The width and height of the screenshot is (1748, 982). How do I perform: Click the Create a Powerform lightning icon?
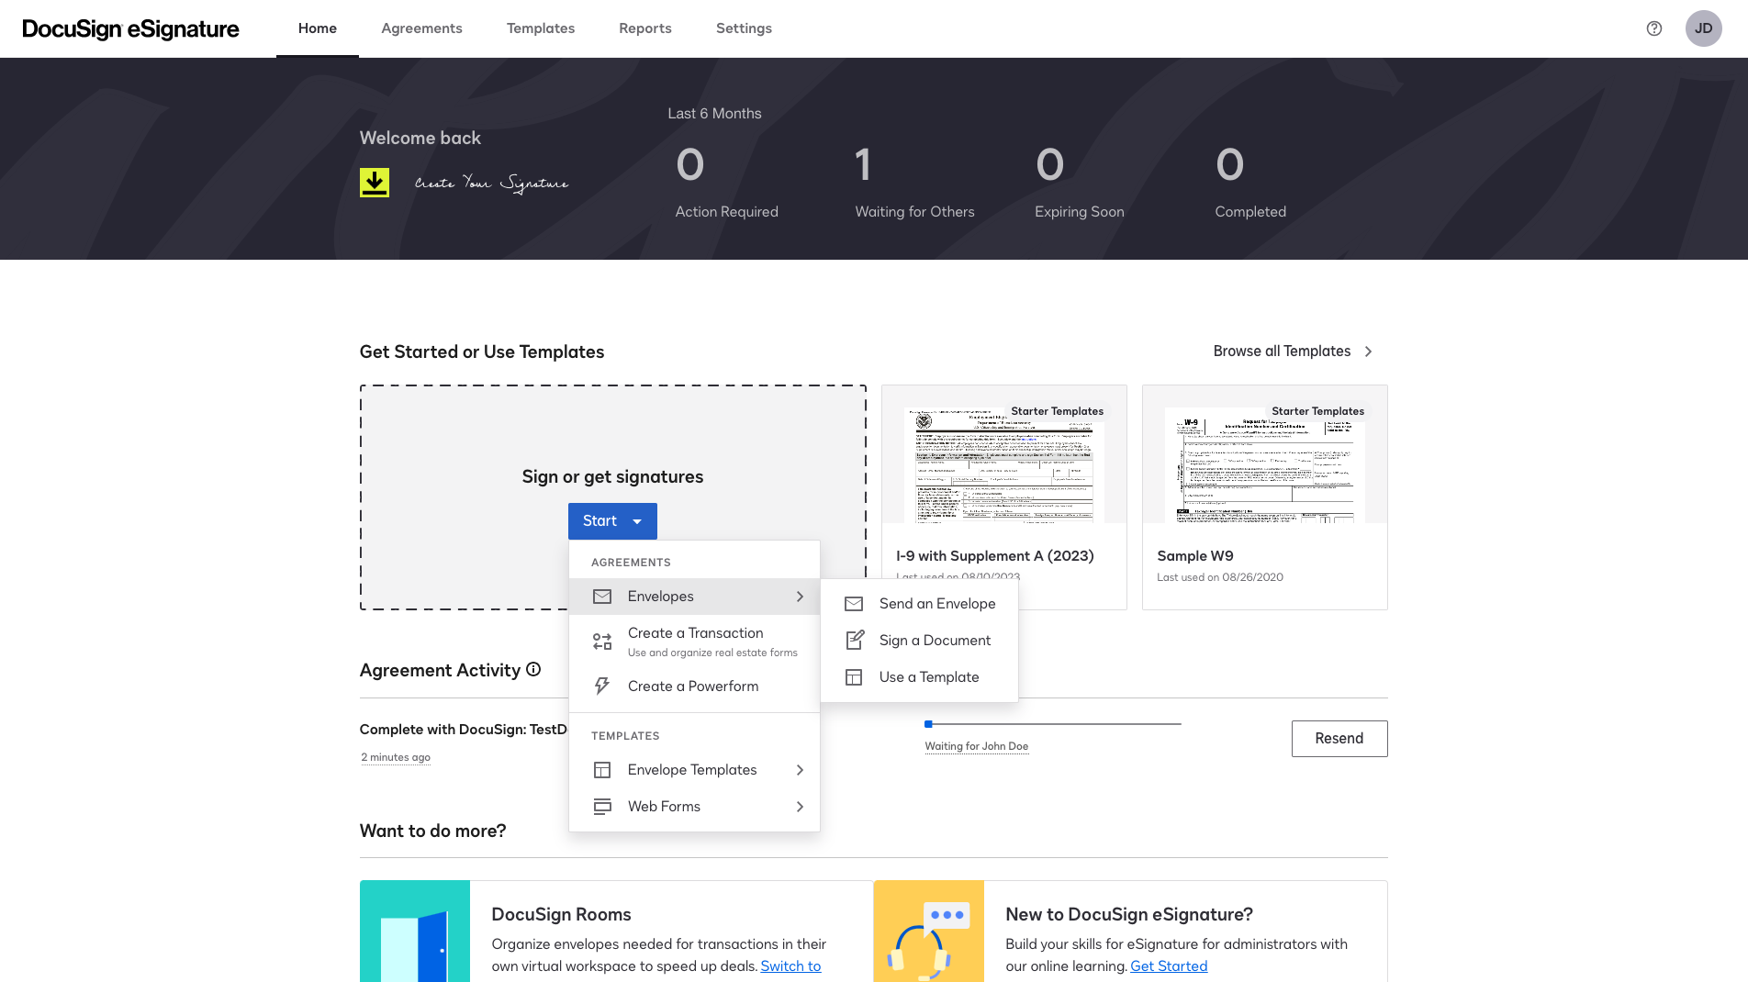tap(602, 686)
